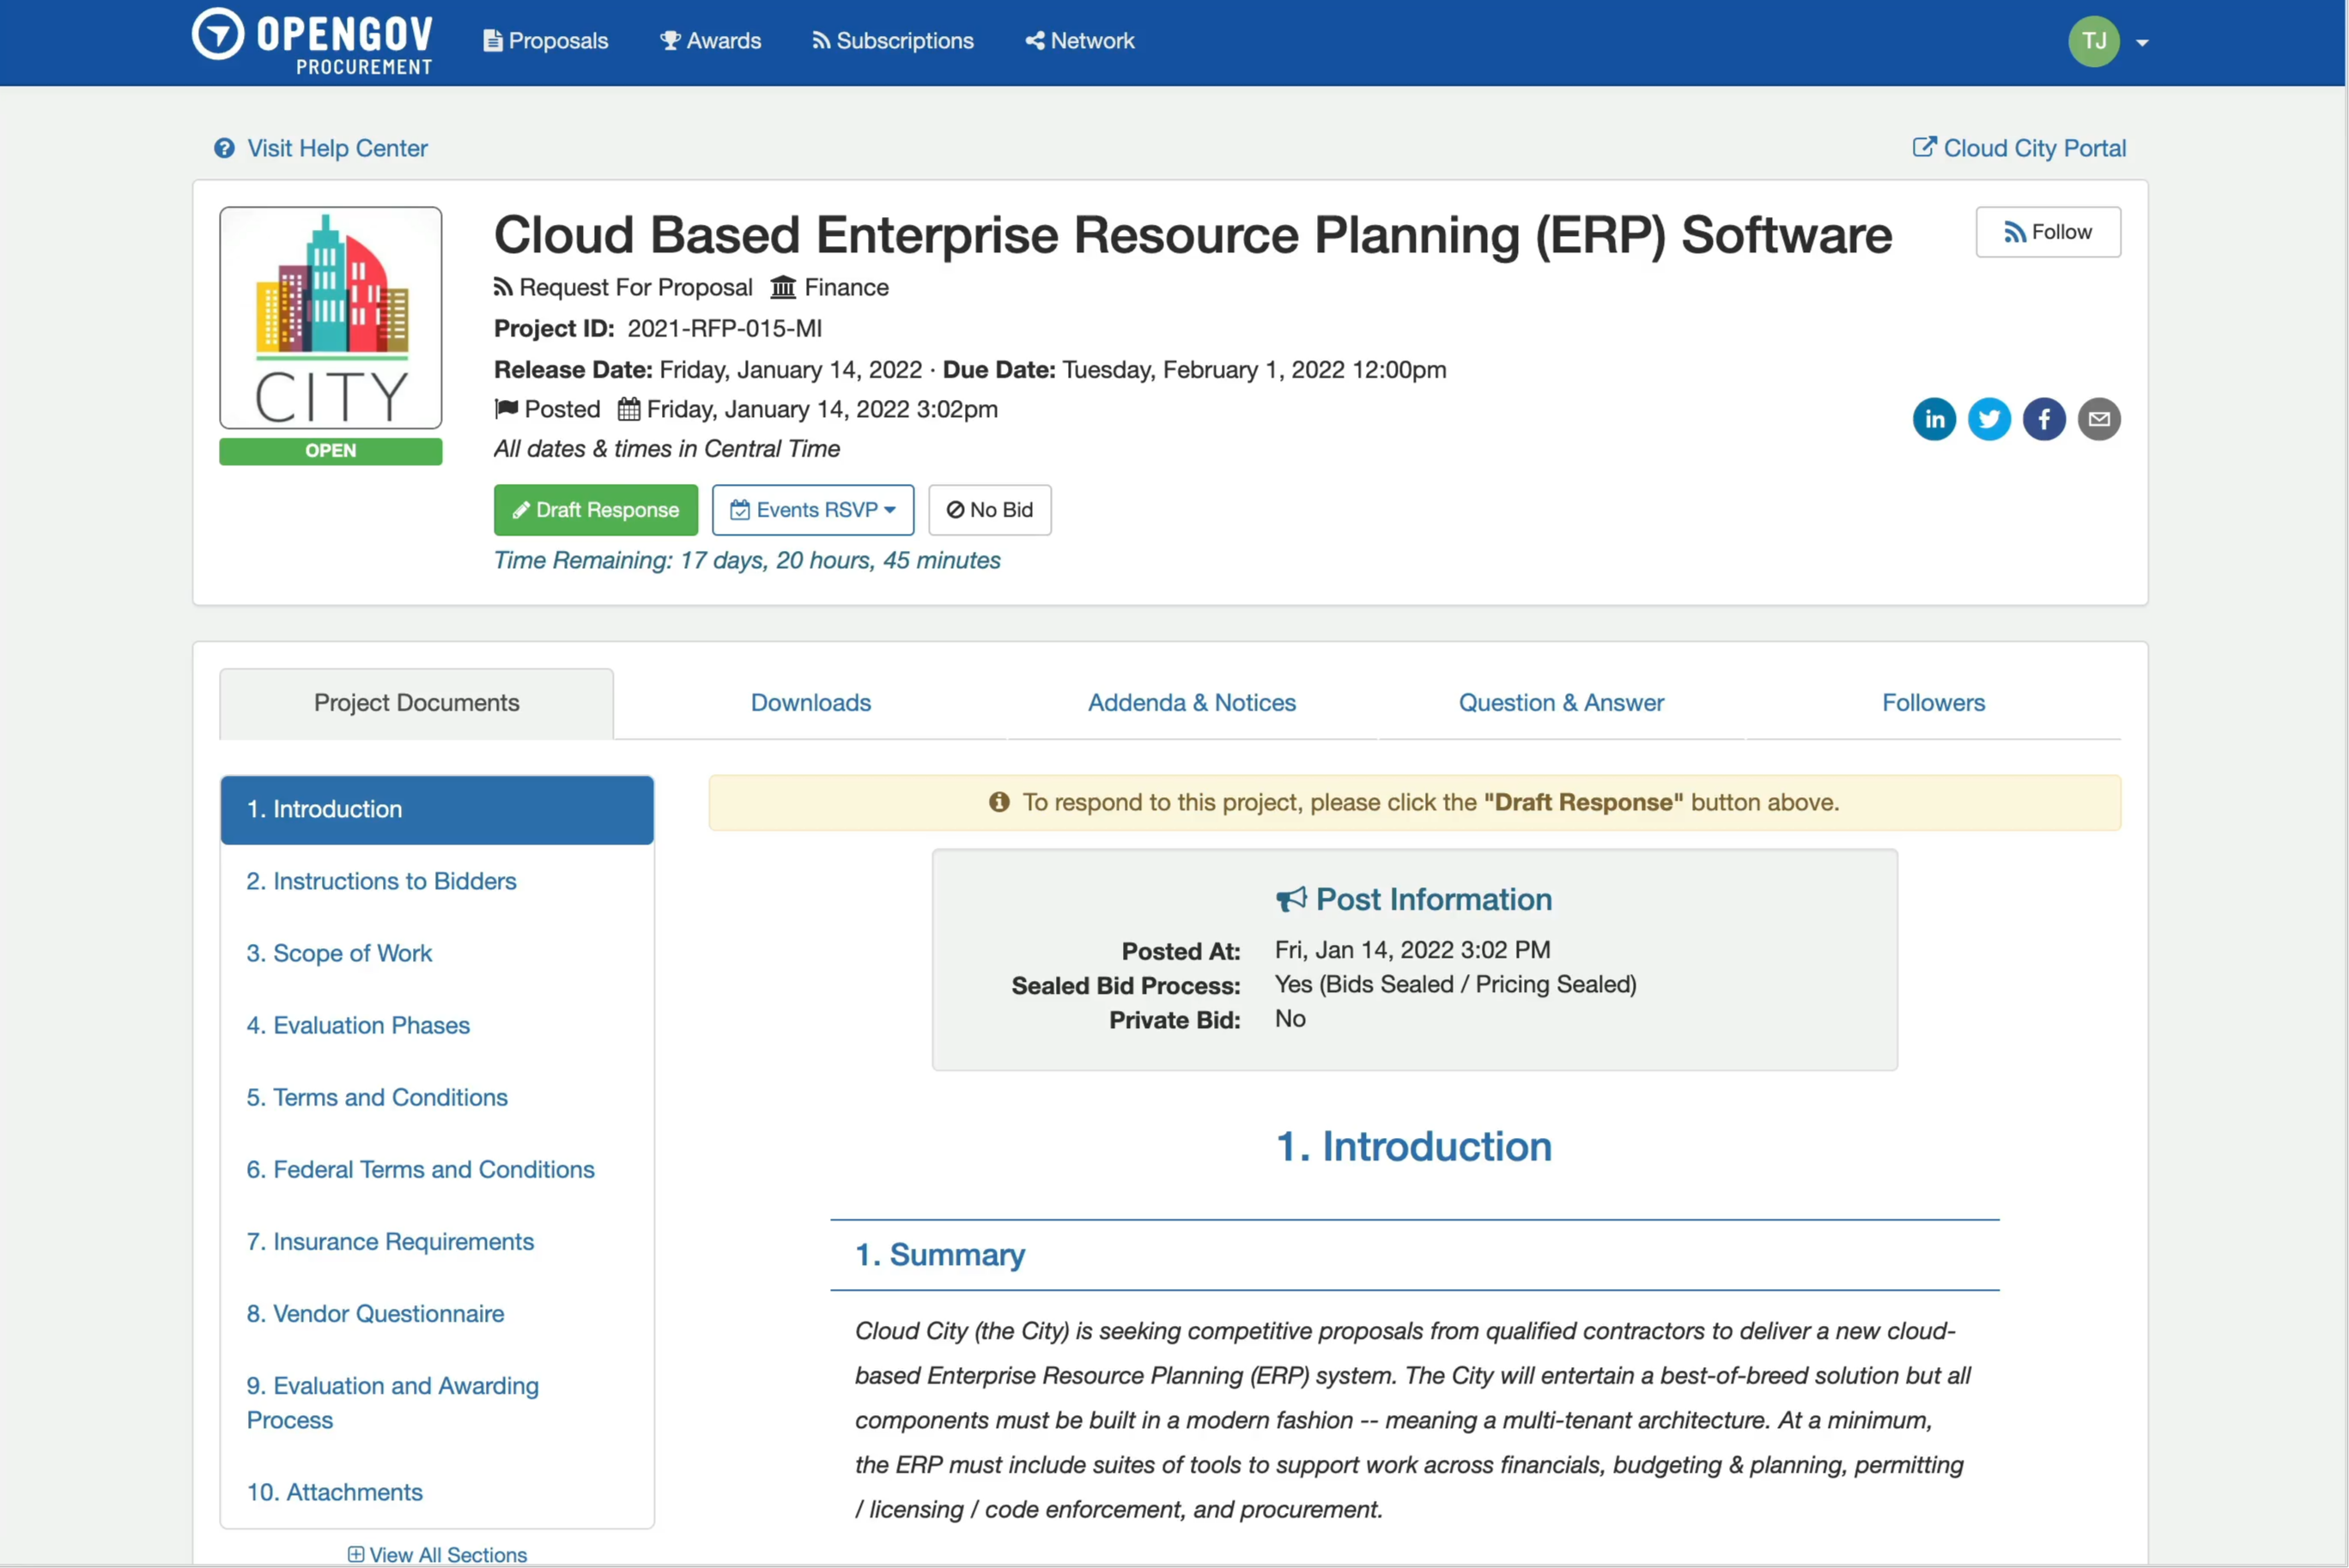View Subscriptions in the navigation bar
The height and width of the screenshot is (1568, 2349).
tap(891, 40)
